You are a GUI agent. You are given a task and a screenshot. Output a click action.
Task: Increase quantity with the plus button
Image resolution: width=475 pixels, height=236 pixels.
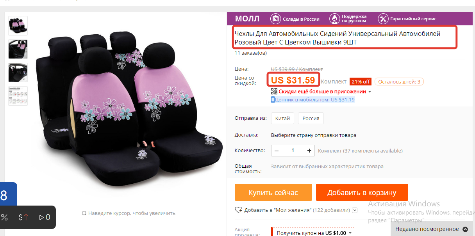pos(309,151)
